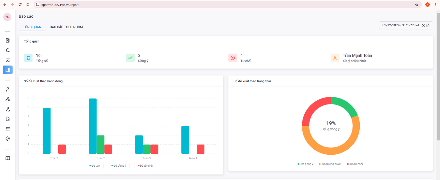Open the single user icon in sidebar
Screen dimensions: 440x180
tap(8, 90)
